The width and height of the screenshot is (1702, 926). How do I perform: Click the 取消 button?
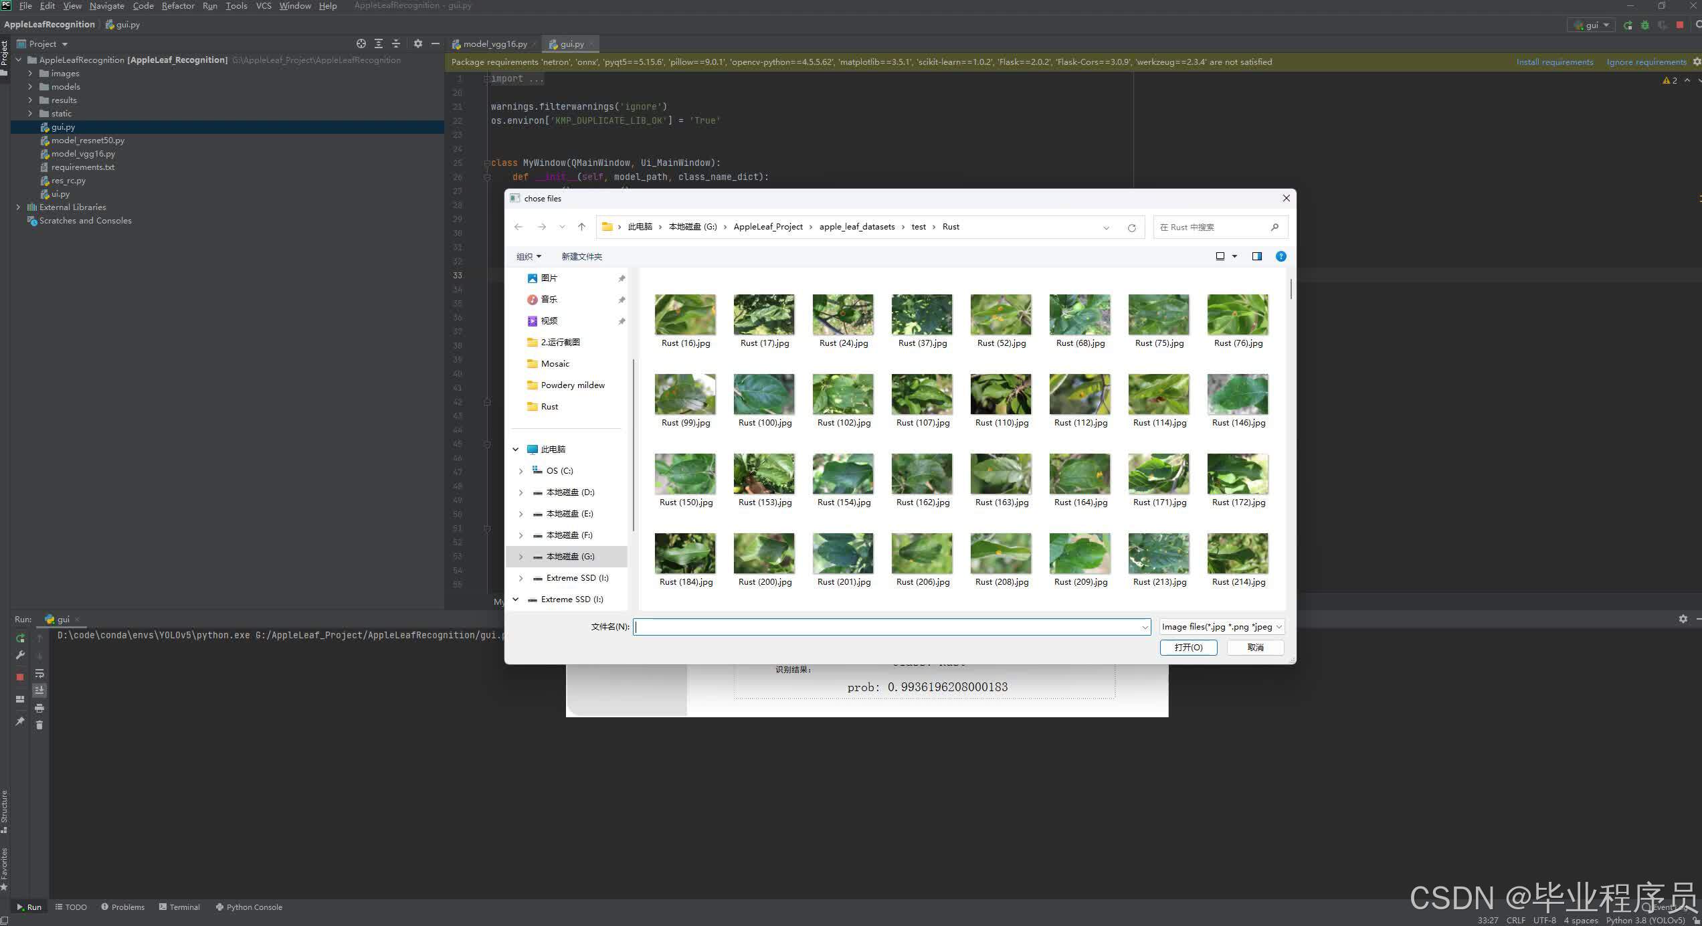point(1256,648)
